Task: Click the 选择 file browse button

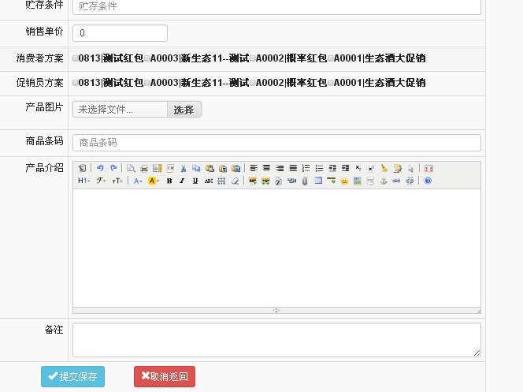Action: coord(184,110)
